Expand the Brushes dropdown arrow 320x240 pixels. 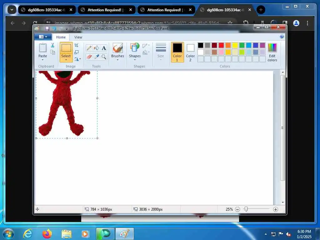point(118,60)
